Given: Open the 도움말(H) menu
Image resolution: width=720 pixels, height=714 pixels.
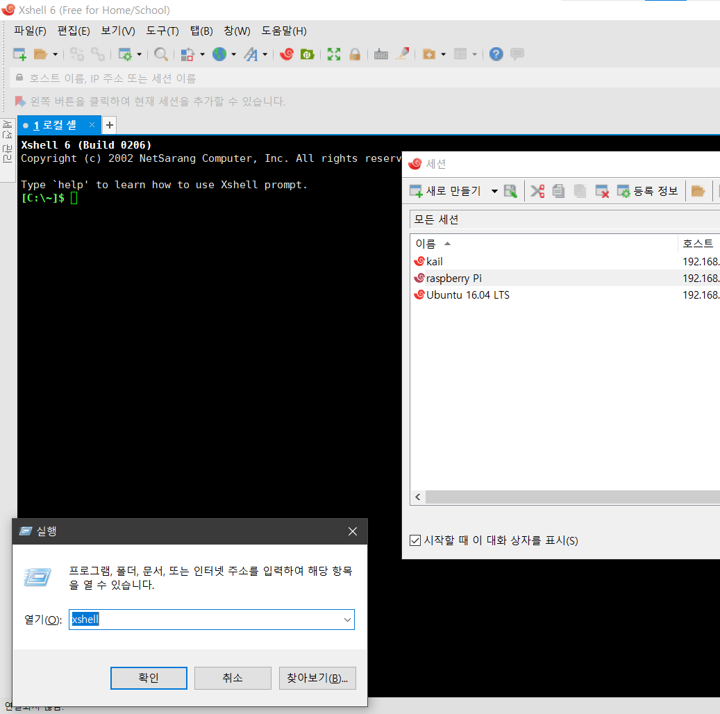Looking at the screenshot, I should 284,31.
